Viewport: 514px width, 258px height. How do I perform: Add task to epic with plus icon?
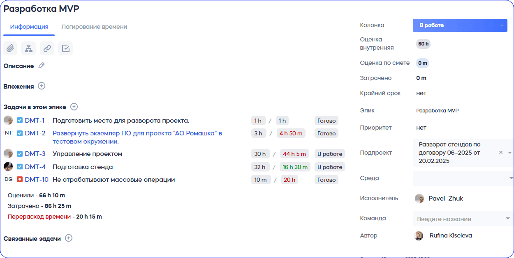click(x=74, y=107)
